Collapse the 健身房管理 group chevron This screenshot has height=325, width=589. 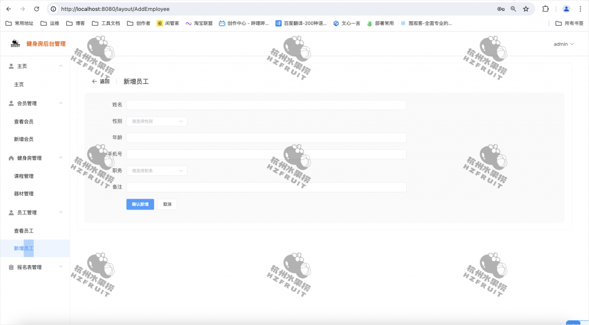[60, 158]
